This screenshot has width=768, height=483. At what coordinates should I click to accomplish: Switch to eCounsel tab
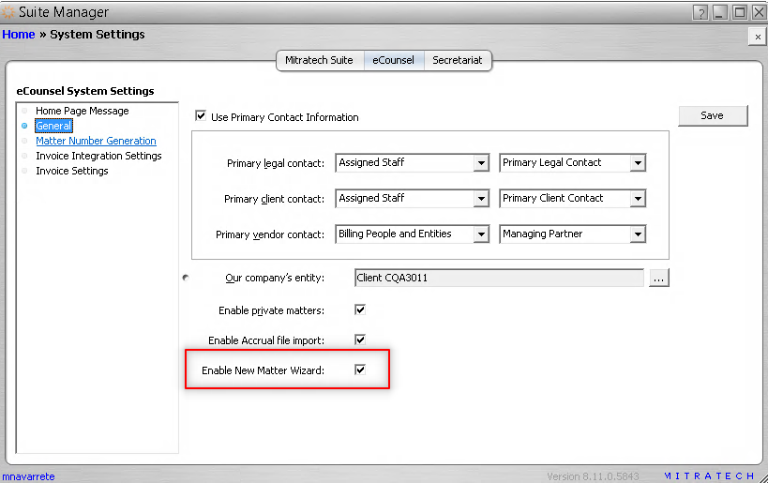(x=393, y=60)
